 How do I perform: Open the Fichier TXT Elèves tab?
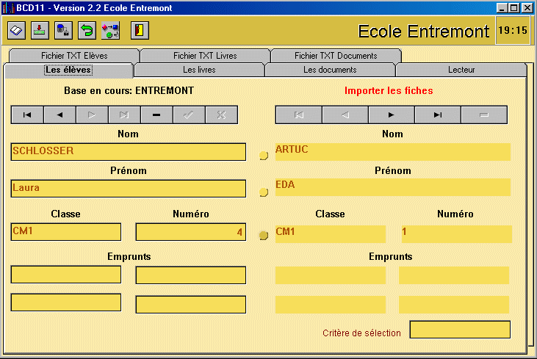(x=74, y=56)
